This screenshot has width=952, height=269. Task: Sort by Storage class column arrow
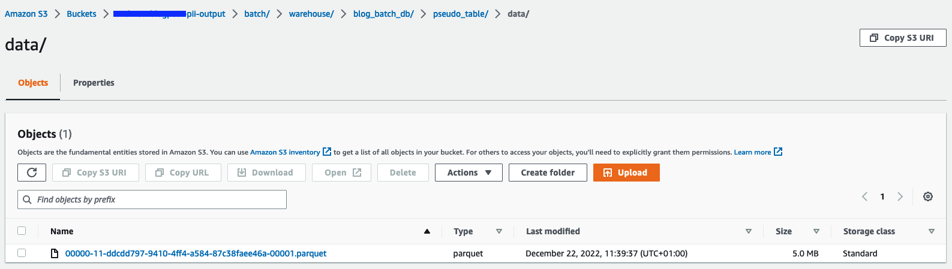(931, 231)
